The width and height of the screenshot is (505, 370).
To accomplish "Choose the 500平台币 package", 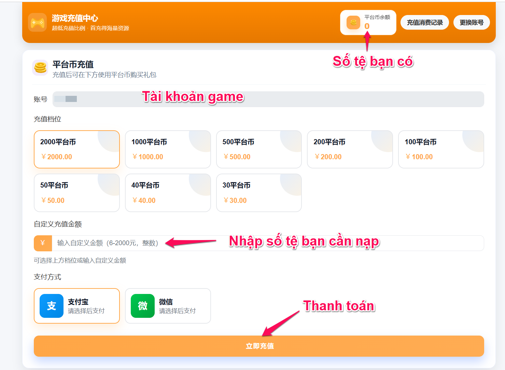I will (259, 149).
